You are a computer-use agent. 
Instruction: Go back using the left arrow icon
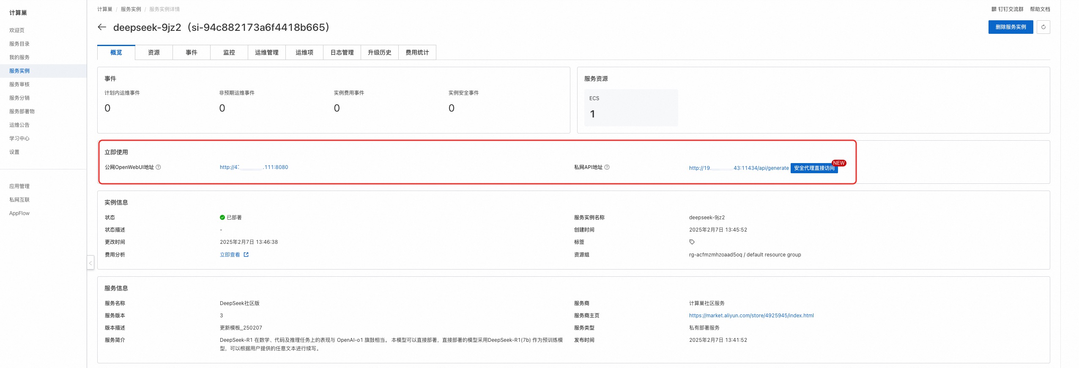(101, 27)
